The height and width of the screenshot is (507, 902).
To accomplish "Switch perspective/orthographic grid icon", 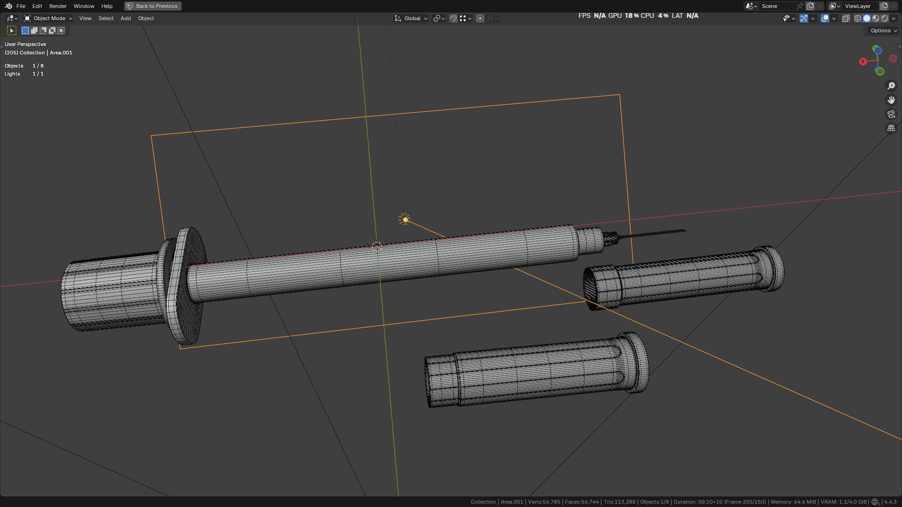I will (891, 128).
